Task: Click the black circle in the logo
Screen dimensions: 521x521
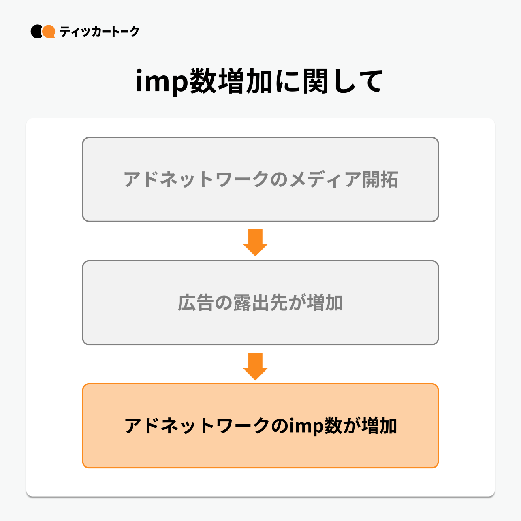Action: [36, 32]
